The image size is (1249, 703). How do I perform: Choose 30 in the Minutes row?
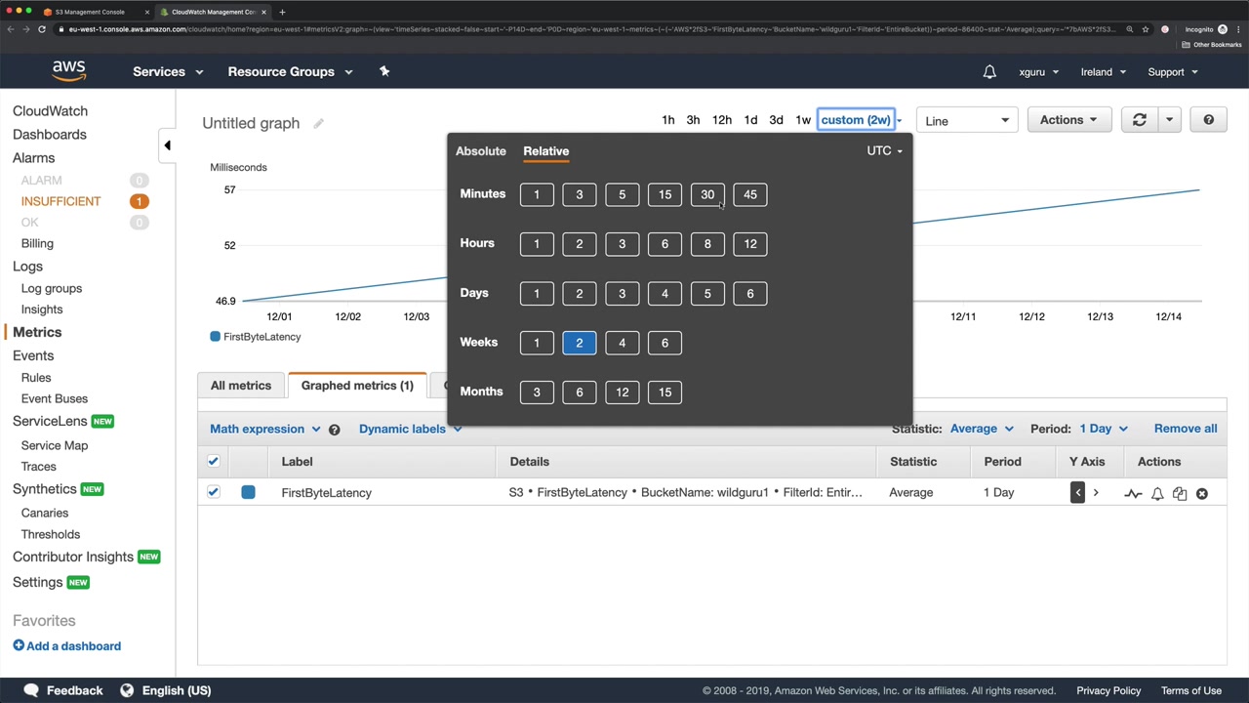[x=707, y=194]
